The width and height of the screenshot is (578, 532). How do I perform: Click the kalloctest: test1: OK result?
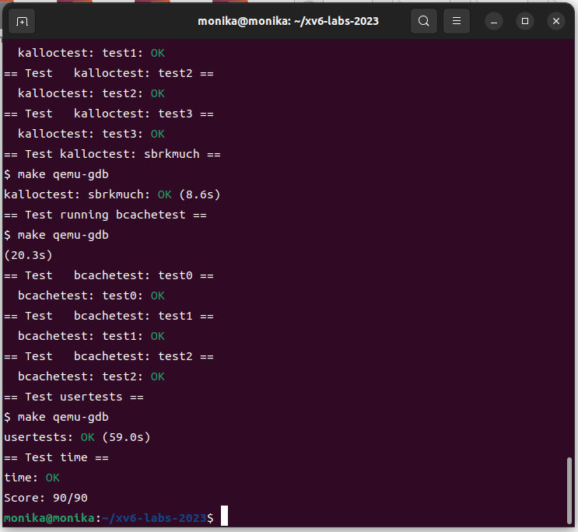[x=91, y=53]
